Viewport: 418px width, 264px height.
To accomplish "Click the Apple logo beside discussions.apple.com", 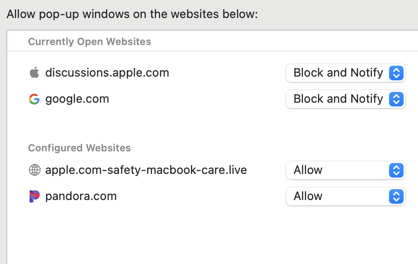I will click(x=34, y=73).
